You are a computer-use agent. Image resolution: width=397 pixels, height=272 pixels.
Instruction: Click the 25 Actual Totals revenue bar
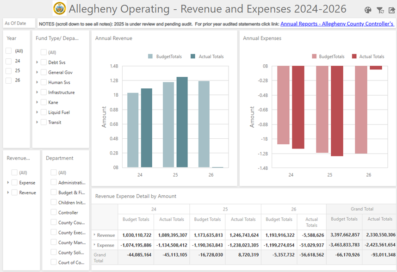(x=182, y=122)
